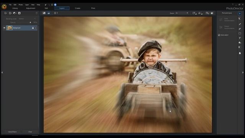Viewport: 245px width, 138px height.
Task: Select the Hand pan tool
Action: 212,13
